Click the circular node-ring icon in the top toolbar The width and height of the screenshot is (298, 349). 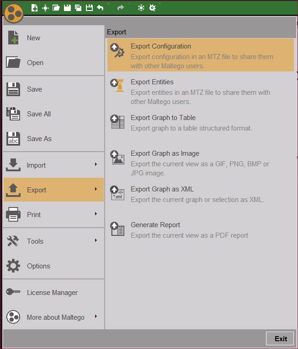pos(141,8)
